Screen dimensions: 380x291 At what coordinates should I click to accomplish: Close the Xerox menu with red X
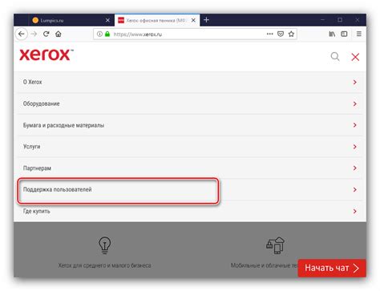tap(355, 57)
